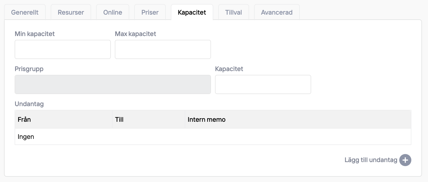
Task: Switch to the Generellt tab
Action: (x=25, y=12)
